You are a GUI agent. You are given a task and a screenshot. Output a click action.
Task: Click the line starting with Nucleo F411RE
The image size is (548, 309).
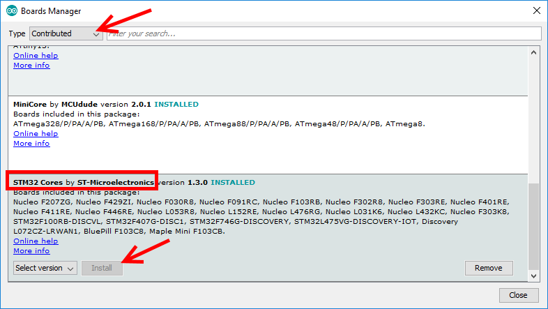[261, 212]
